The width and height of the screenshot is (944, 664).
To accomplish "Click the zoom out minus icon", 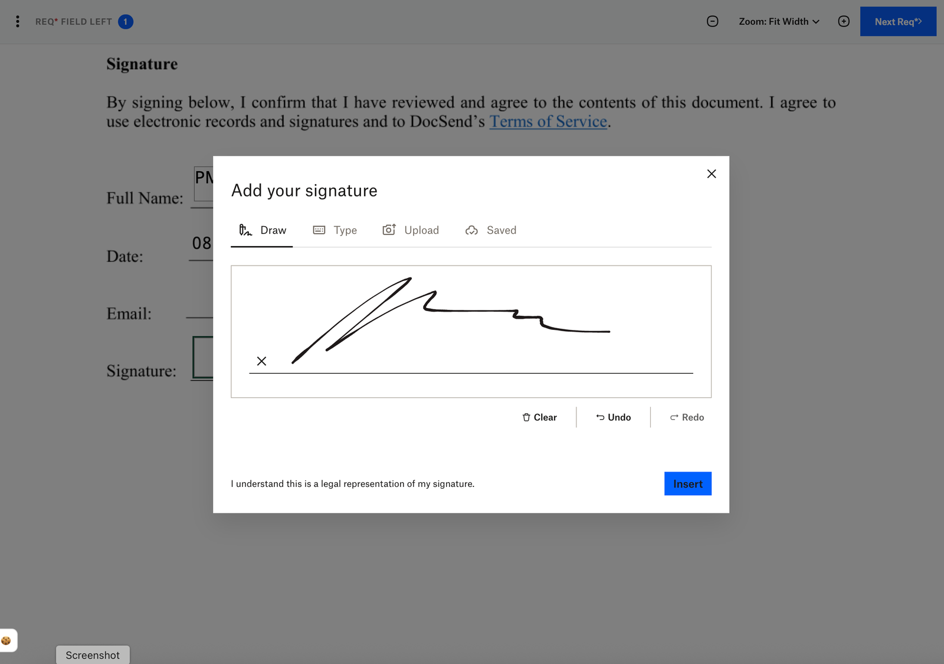I will 712,21.
